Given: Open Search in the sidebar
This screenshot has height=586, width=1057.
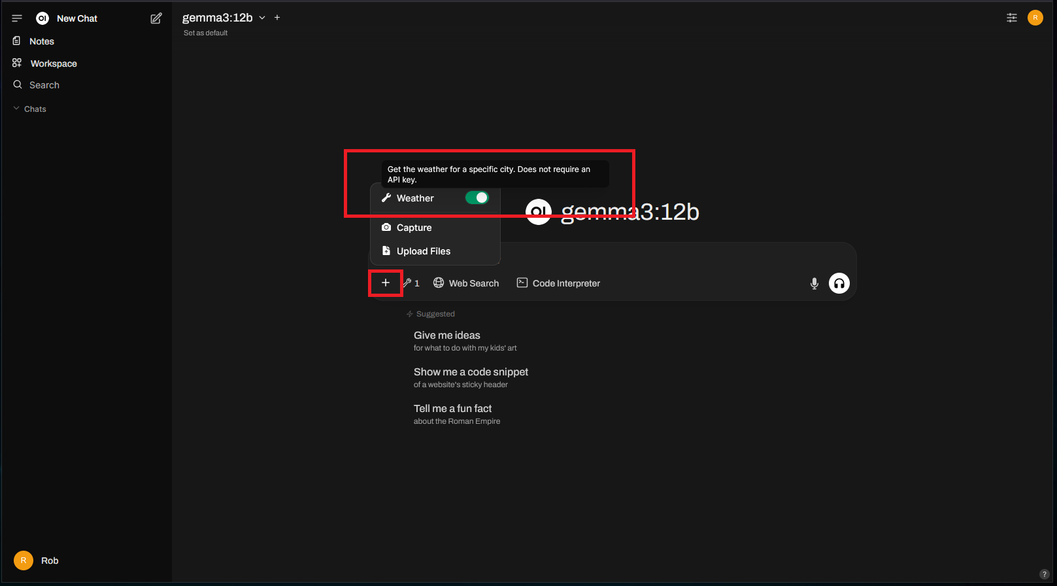Looking at the screenshot, I should [44, 85].
